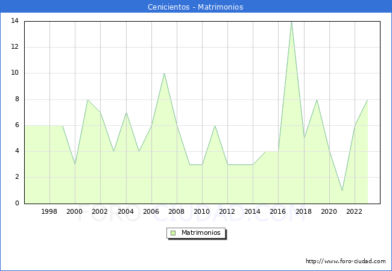Click the 8 y-axis label
The width and height of the screenshot is (392, 271).
[x=17, y=99]
